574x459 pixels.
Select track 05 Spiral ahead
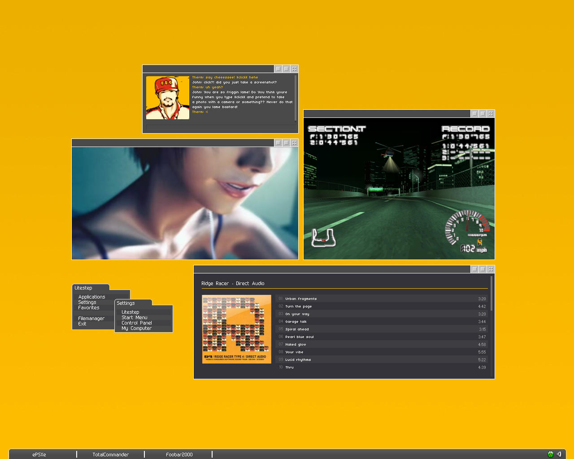pyautogui.click(x=382, y=329)
